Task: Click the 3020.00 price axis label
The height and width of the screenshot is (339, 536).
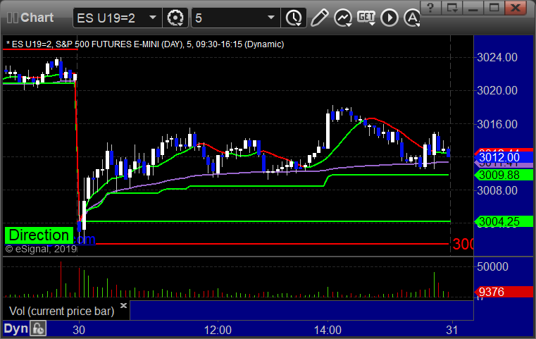Action: [x=497, y=91]
